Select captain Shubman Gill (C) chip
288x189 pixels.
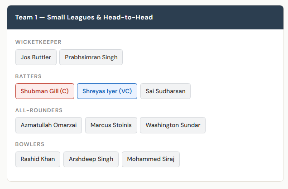(x=44, y=91)
